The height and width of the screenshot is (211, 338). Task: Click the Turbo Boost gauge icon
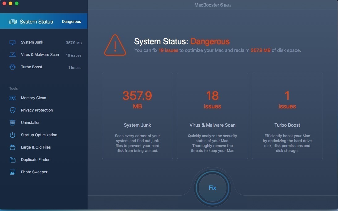(x=12, y=67)
